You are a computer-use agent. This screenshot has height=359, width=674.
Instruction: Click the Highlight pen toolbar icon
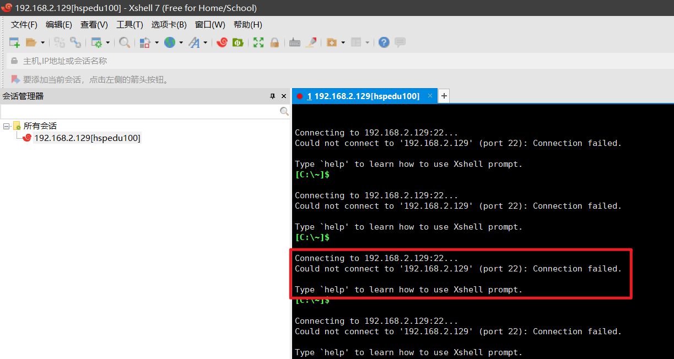311,42
